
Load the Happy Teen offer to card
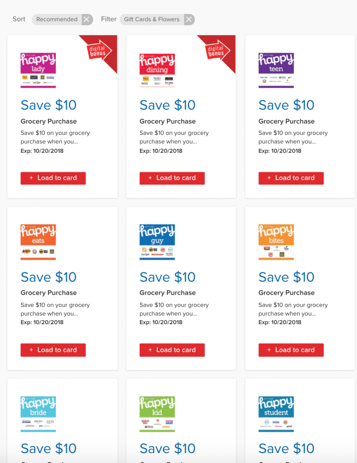(x=291, y=178)
